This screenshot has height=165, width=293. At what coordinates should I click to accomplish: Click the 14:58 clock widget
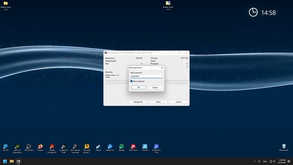tap(262, 12)
